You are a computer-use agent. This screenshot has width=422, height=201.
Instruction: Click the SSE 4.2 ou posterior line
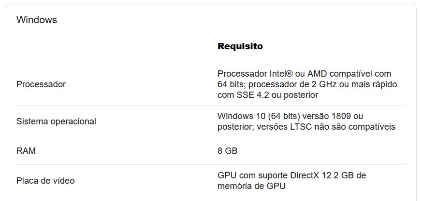pyautogui.click(x=268, y=95)
